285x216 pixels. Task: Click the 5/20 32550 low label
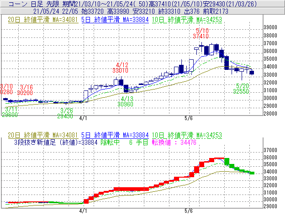pyautogui.click(x=241, y=89)
